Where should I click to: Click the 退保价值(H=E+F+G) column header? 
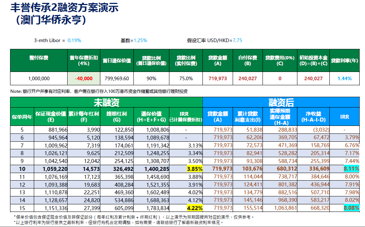coord(151,117)
